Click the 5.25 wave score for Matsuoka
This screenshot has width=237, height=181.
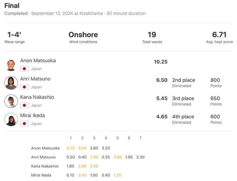[x=71, y=148]
